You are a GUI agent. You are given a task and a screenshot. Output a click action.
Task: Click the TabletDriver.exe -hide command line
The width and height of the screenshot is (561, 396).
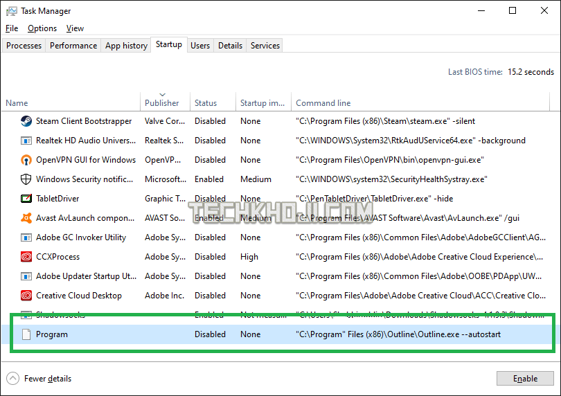point(374,199)
